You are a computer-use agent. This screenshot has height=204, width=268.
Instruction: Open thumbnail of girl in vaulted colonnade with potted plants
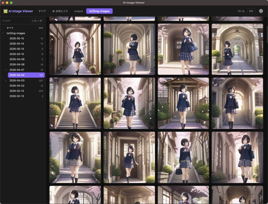pyautogui.click(x=129, y=49)
